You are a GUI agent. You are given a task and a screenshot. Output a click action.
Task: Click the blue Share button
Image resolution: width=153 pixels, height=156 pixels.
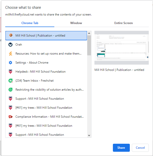(121, 148)
